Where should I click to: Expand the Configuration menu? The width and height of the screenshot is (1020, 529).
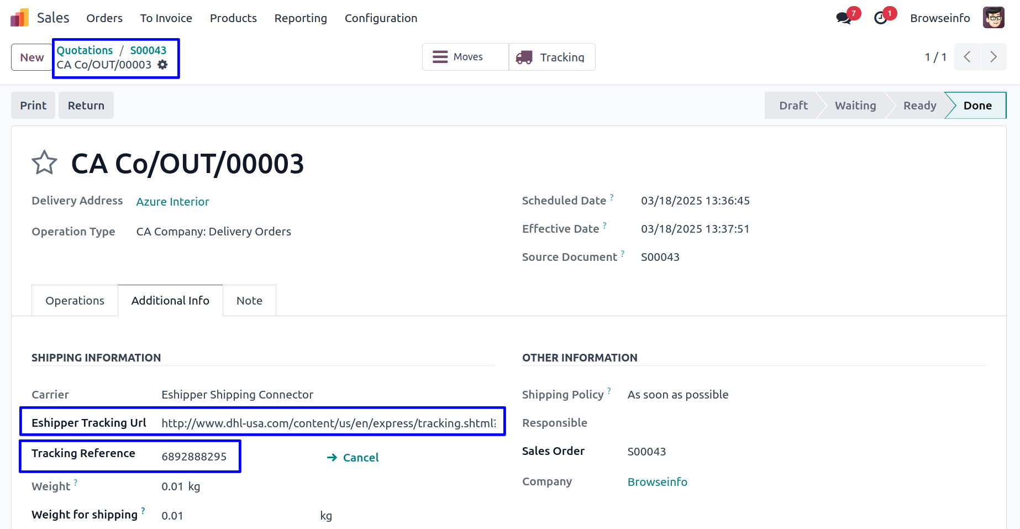click(381, 18)
